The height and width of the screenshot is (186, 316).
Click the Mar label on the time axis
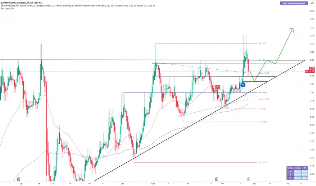pos(222,184)
